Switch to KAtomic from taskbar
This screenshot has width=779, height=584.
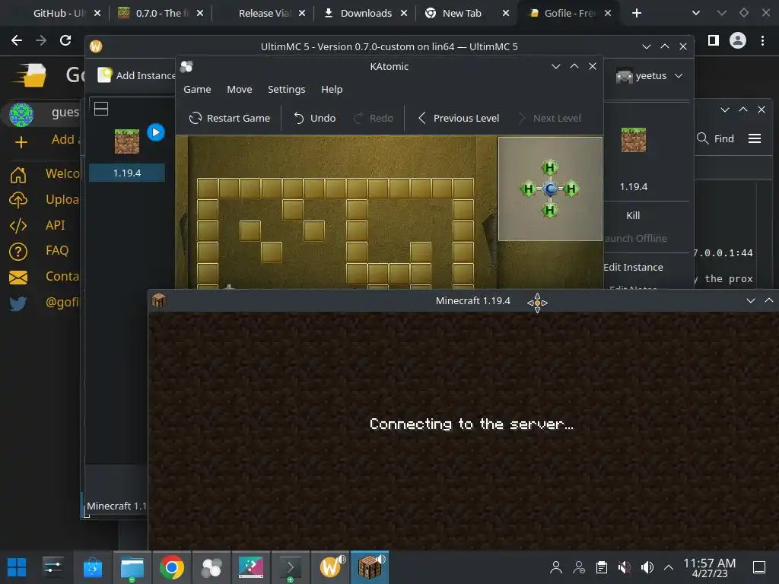pos(211,567)
